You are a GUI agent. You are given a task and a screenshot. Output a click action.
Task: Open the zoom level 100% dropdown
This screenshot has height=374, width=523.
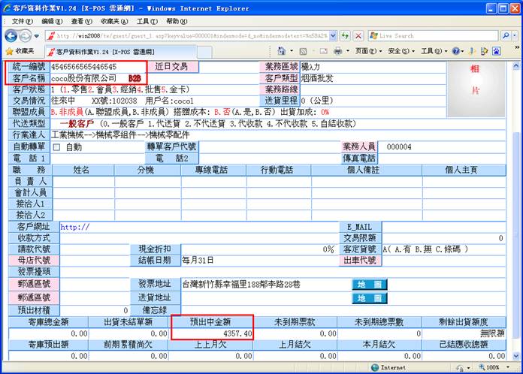point(496,368)
